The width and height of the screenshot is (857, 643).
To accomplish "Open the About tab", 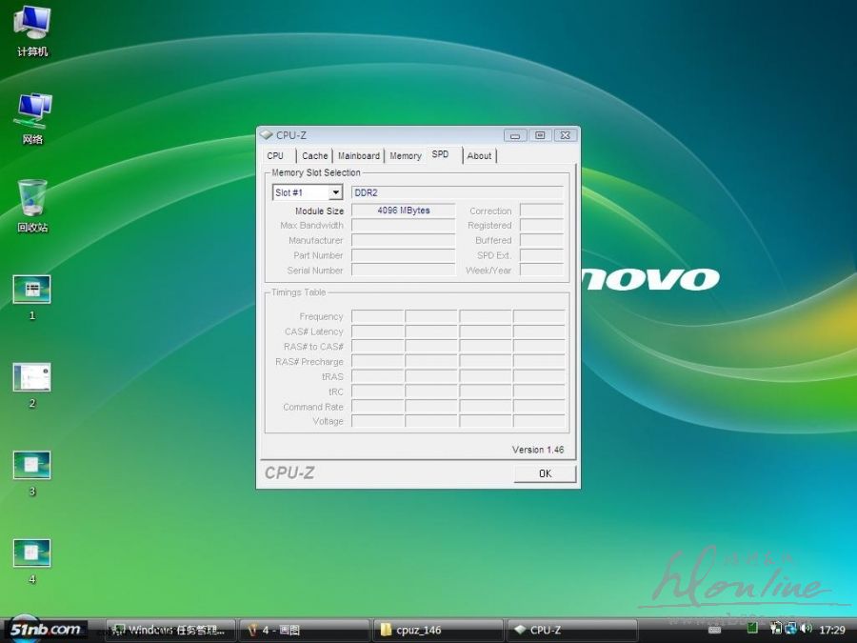I will tap(479, 156).
